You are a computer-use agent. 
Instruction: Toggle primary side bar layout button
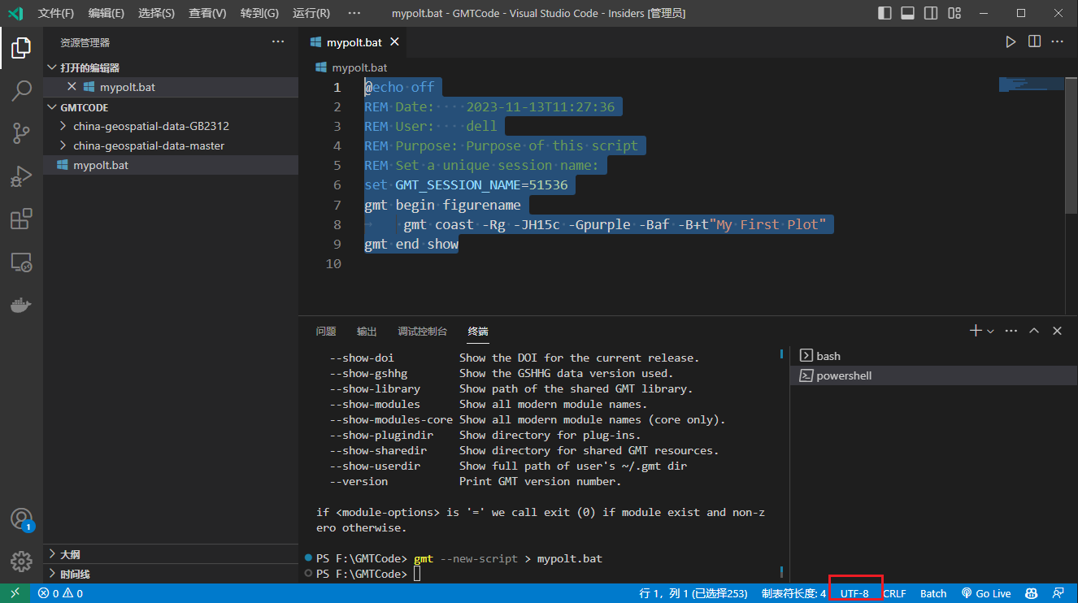pos(885,13)
